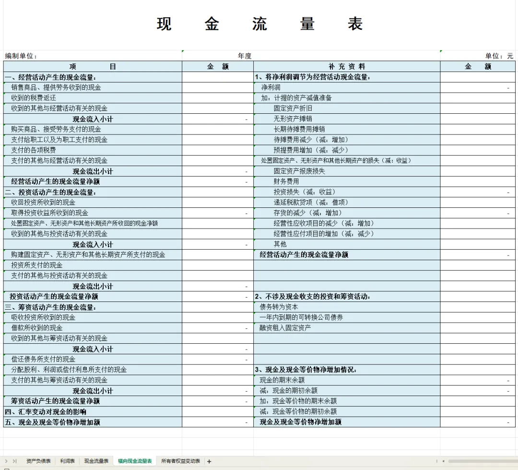Image resolution: width=518 pixels, height=470 pixels.
Task: Click the 借款所收到的现金 cell
Action: coord(93,328)
